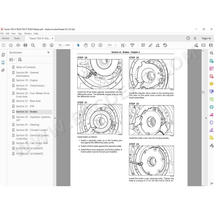
Task: Open the attachments paperclip panel
Action: point(3,70)
